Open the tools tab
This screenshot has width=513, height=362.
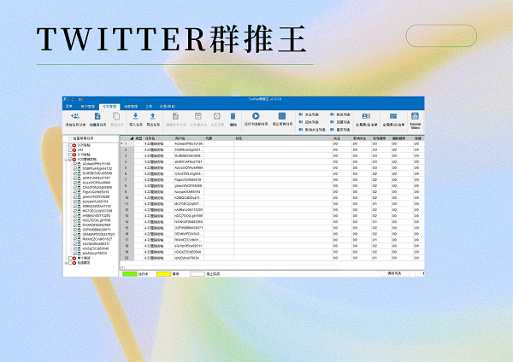[149, 107]
